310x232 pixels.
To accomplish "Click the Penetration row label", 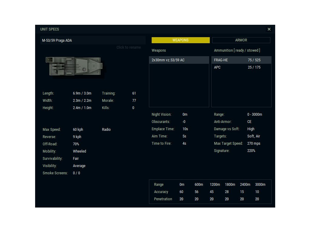I will point(163,199).
